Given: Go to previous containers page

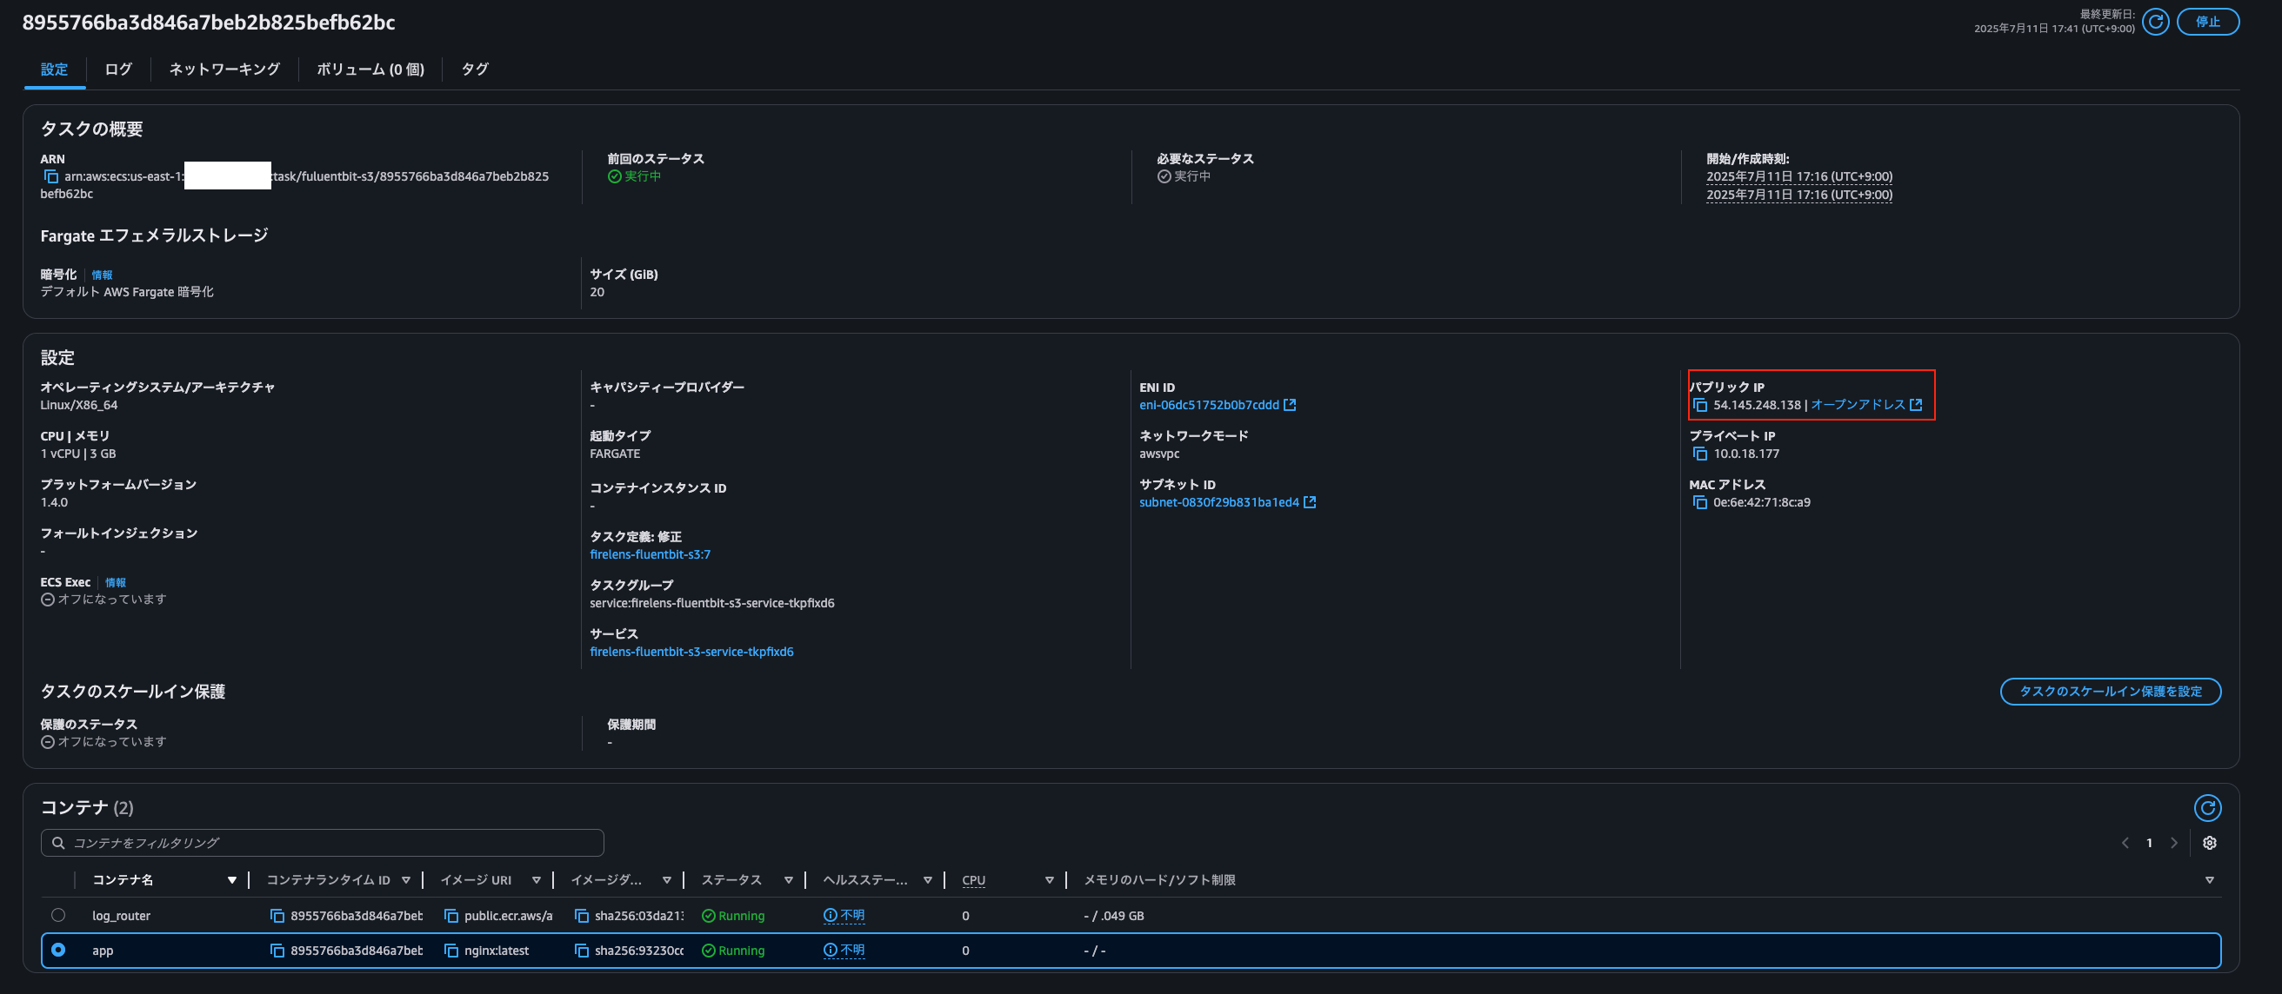Looking at the screenshot, I should coord(2125,843).
